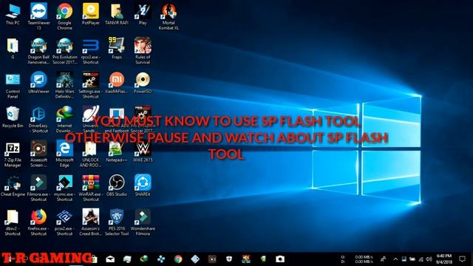Open WWE 2K15 shortcut

point(143,151)
